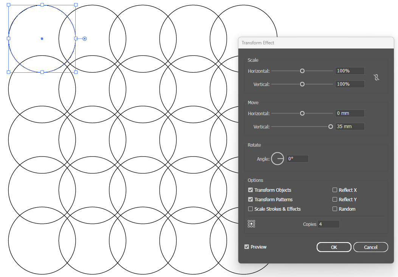Image resolution: width=398 pixels, height=277 pixels.
Task: Enable the Random transform option
Action: (335, 209)
